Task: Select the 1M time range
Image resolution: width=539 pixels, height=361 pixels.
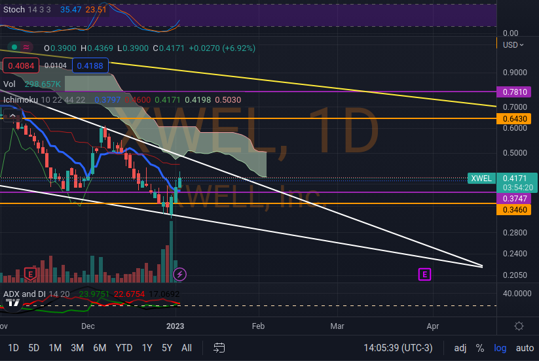Action: (x=55, y=348)
